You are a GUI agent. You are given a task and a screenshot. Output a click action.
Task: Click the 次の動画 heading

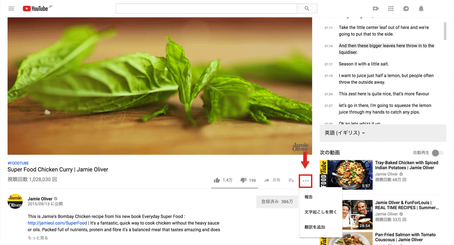click(330, 153)
